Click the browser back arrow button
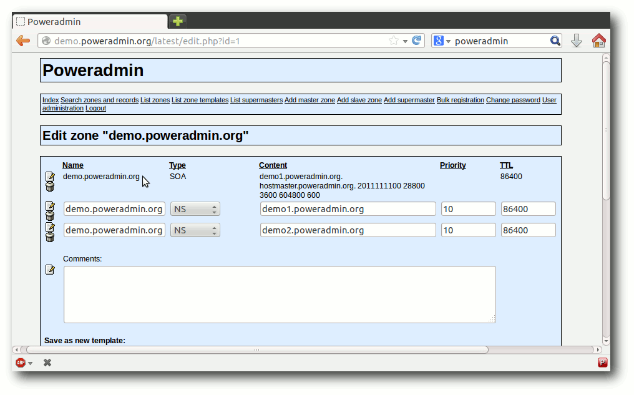Image resolution: width=634 pixels, height=395 pixels. point(23,41)
